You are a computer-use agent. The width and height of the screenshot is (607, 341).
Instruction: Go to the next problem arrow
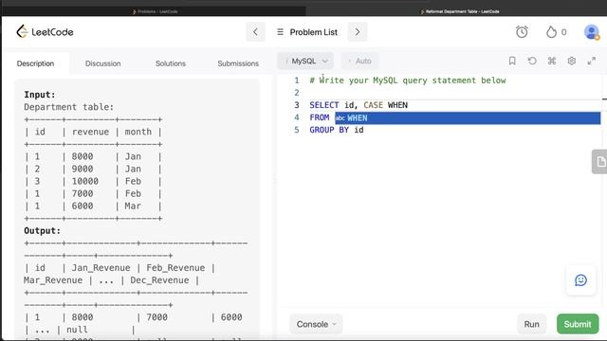point(358,32)
